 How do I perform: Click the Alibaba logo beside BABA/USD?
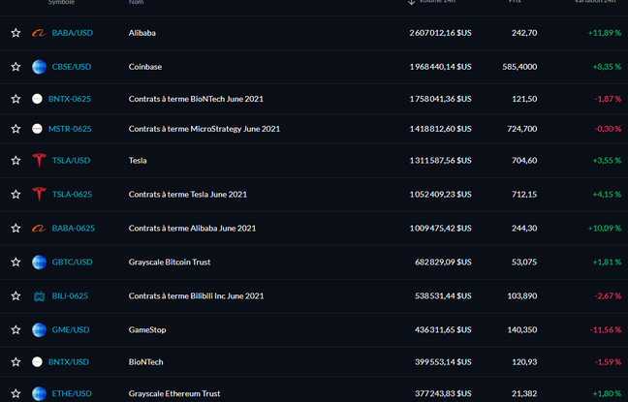click(39, 33)
